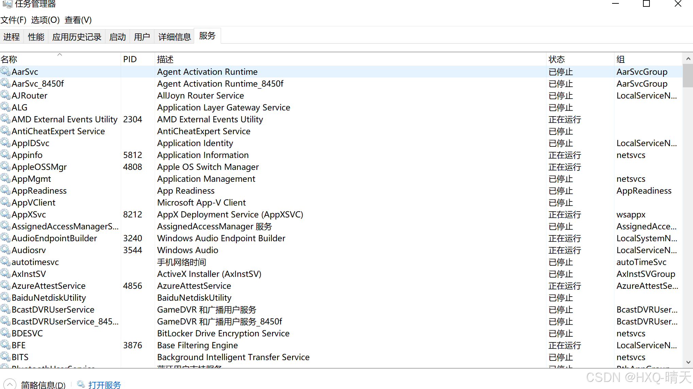This screenshot has width=693, height=389.
Task: Sort services by 状态 column header
Action: 556,59
